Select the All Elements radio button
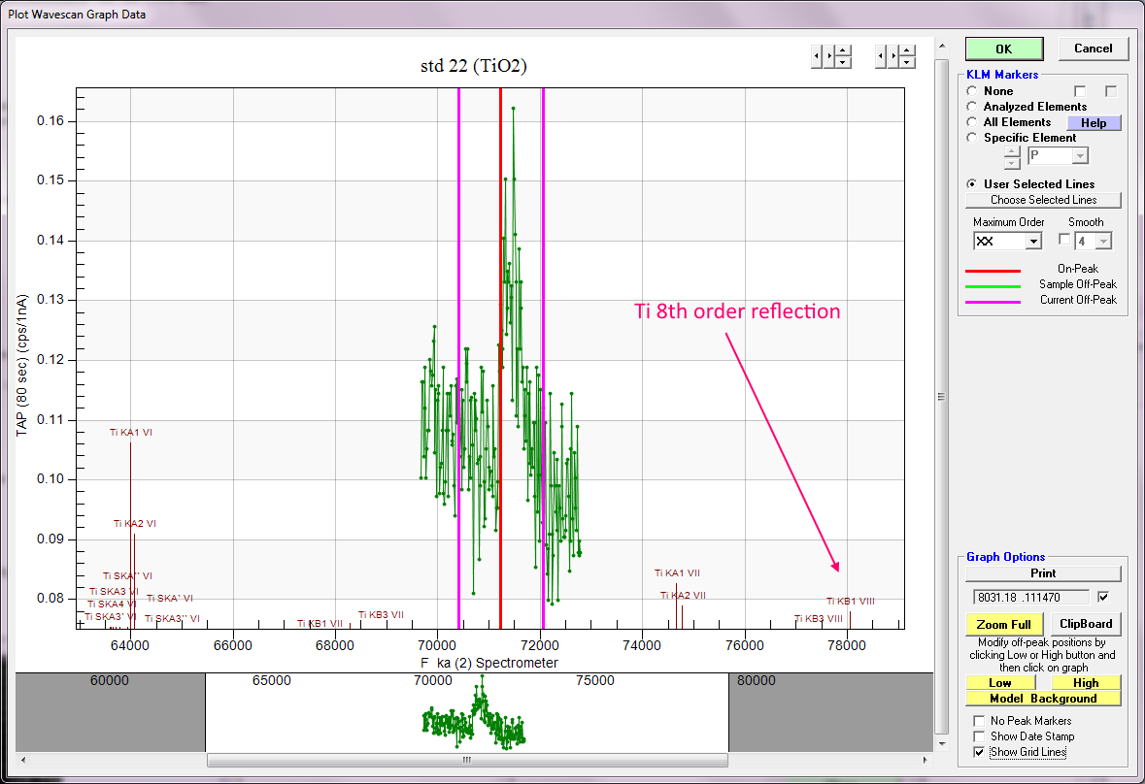This screenshot has width=1145, height=784. point(972,122)
